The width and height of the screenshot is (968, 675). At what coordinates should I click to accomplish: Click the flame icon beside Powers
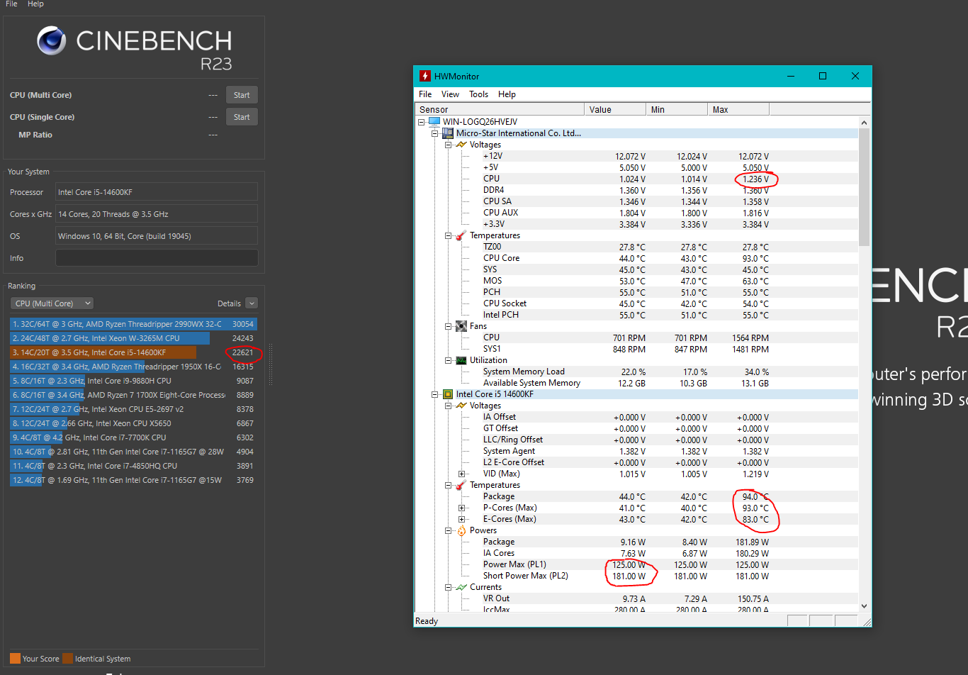click(x=461, y=530)
